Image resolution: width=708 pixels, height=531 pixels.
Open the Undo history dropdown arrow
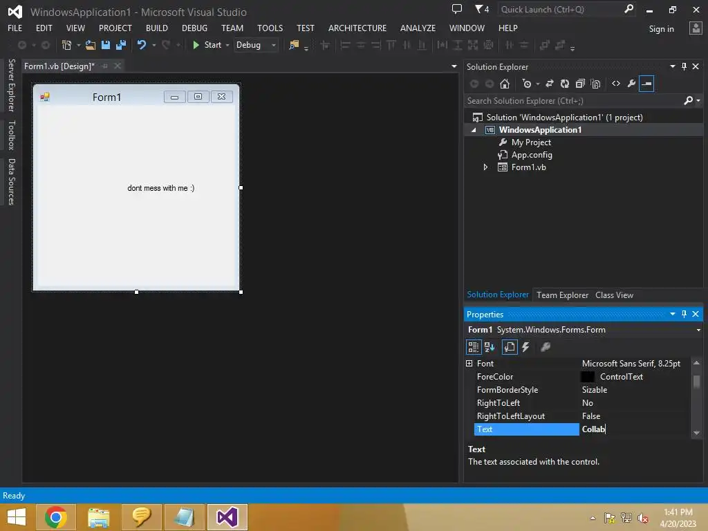[153, 45]
